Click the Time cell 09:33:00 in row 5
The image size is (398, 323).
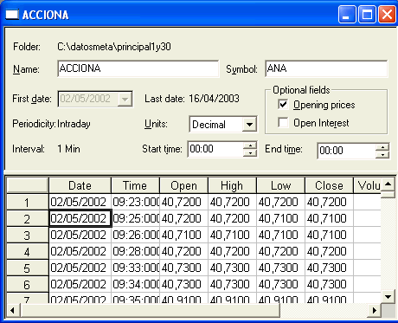135,268
